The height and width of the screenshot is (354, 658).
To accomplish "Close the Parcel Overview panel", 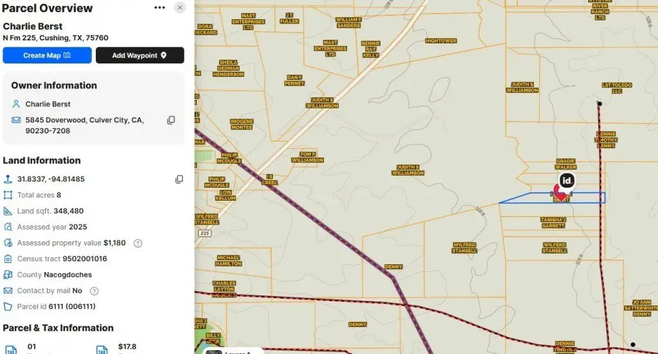I will 180,8.
